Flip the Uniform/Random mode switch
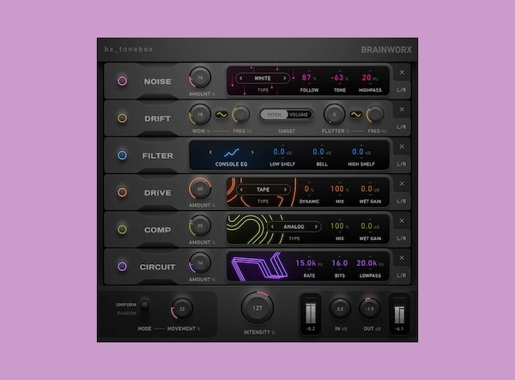515x380 pixels. (x=144, y=309)
